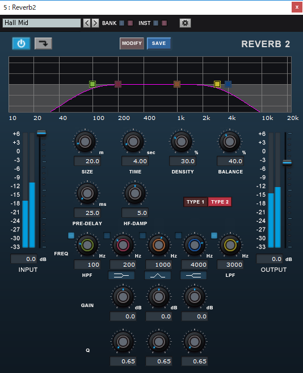The height and width of the screenshot is (373, 303).
Task: Click the 200 Hz band GAIN knob
Action: (123, 297)
